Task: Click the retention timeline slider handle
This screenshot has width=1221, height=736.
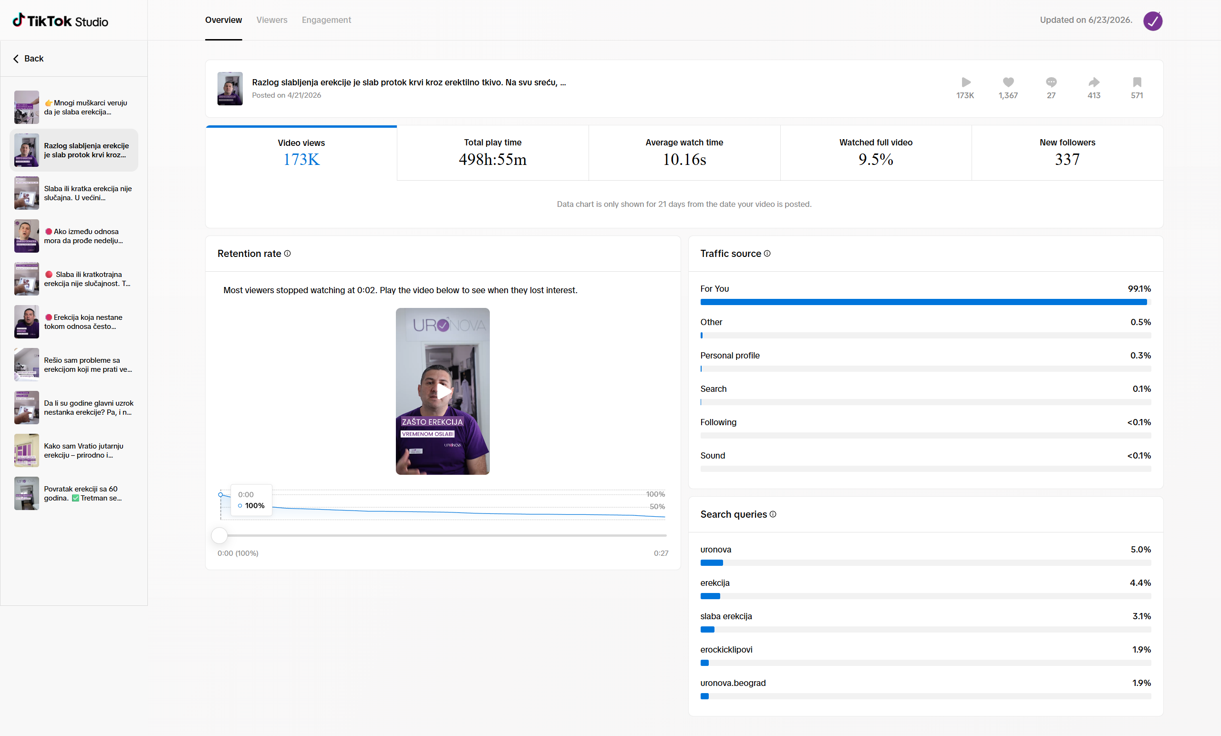Action: click(x=219, y=535)
